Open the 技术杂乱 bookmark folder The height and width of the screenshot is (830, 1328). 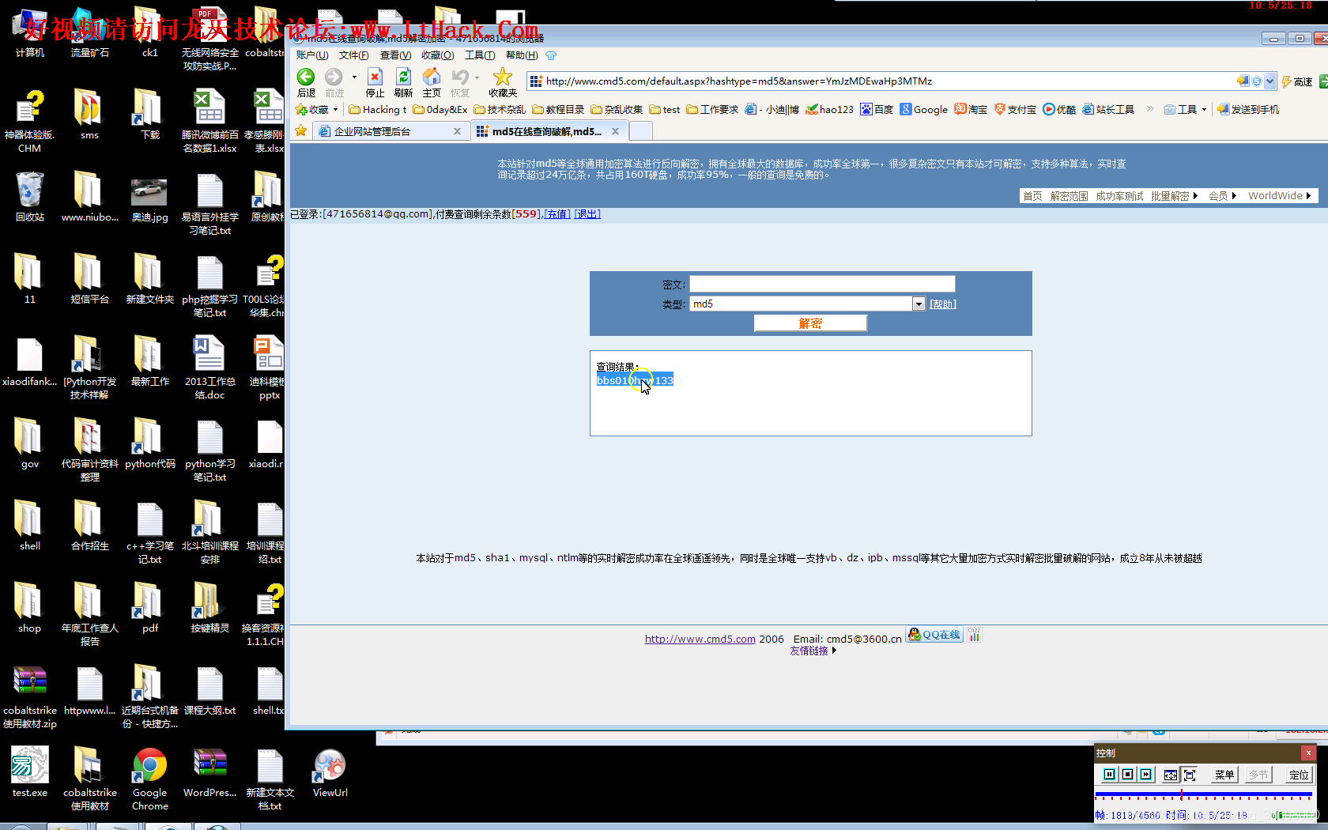[x=500, y=109]
